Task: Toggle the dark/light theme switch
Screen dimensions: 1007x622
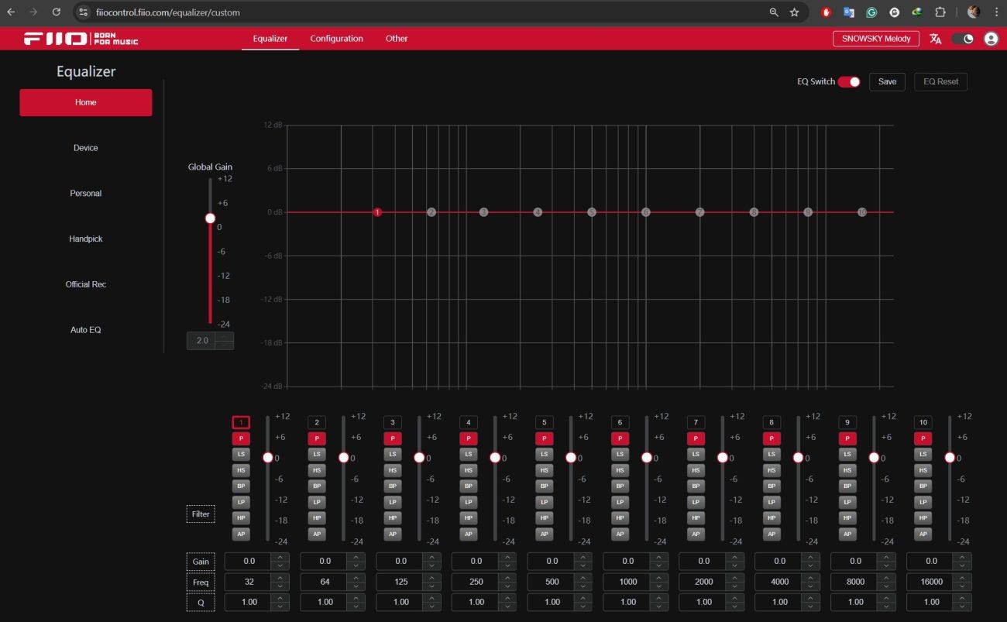Action: pos(963,39)
